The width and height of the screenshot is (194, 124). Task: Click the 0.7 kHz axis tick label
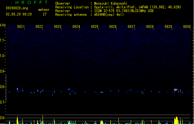2,102
